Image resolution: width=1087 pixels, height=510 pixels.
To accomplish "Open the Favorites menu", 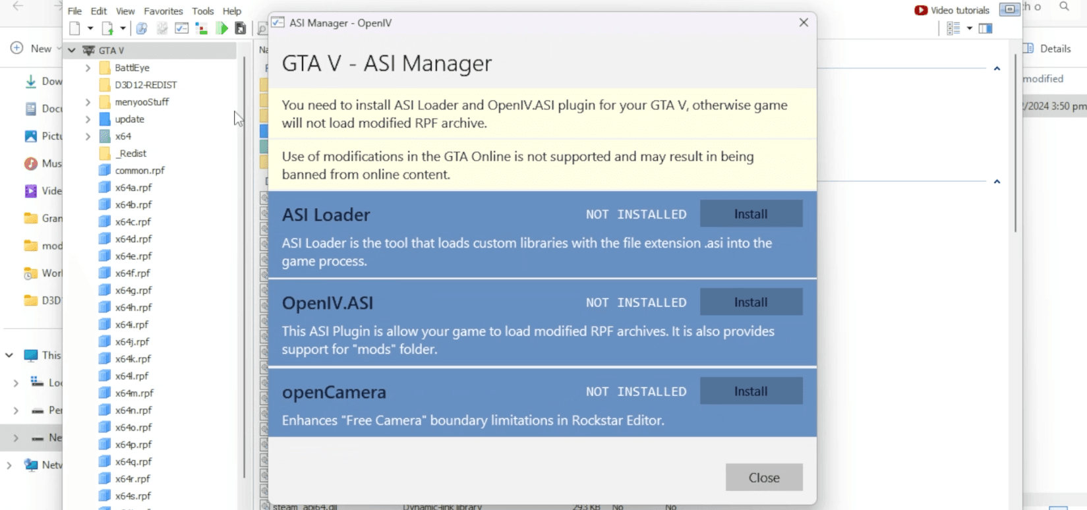I will pyautogui.click(x=163, y=11).
